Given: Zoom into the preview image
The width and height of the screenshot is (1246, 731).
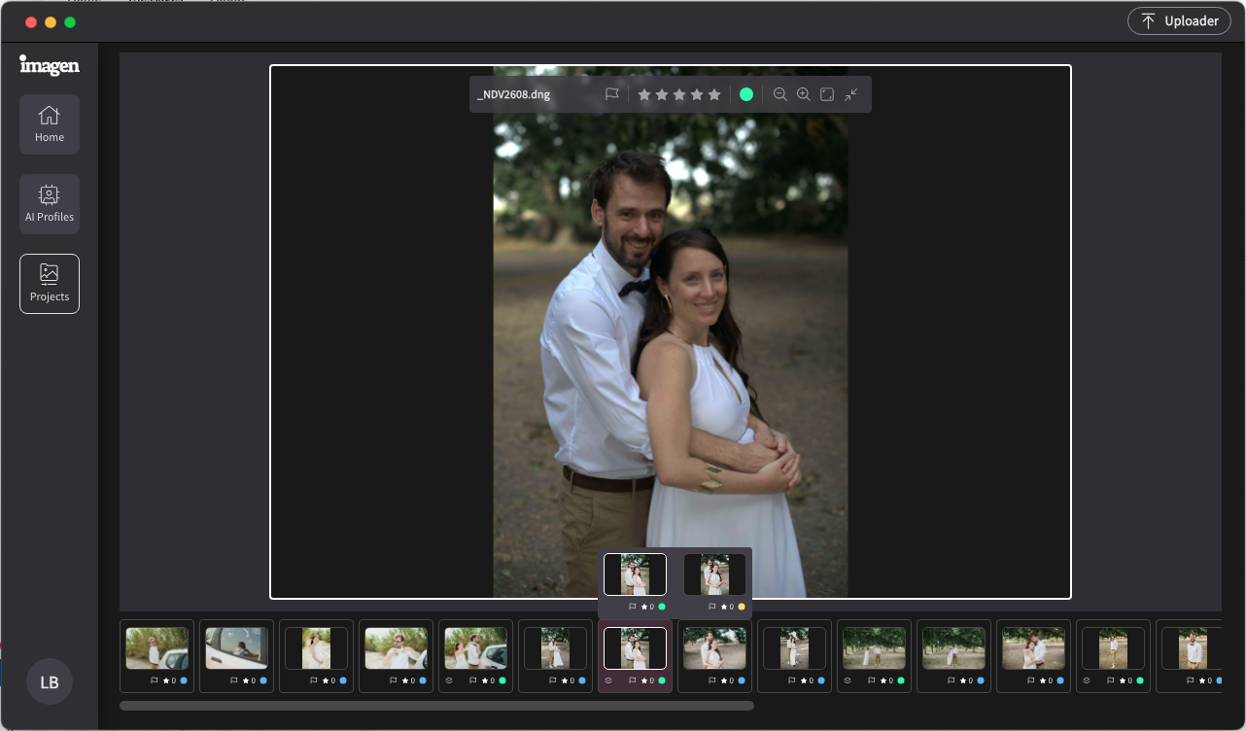Looking at the screenshot, I should [x=804, y=94].
